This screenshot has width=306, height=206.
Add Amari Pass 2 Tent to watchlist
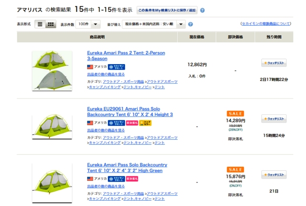coord(274,63)
